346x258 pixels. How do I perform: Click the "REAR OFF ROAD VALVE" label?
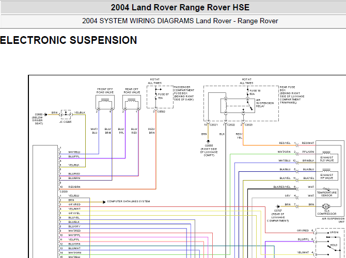click(132, 91)
